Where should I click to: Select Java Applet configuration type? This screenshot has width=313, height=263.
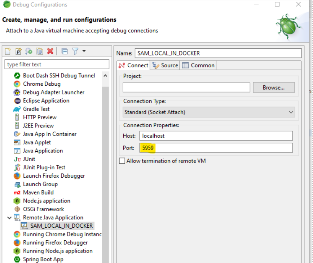37,142
